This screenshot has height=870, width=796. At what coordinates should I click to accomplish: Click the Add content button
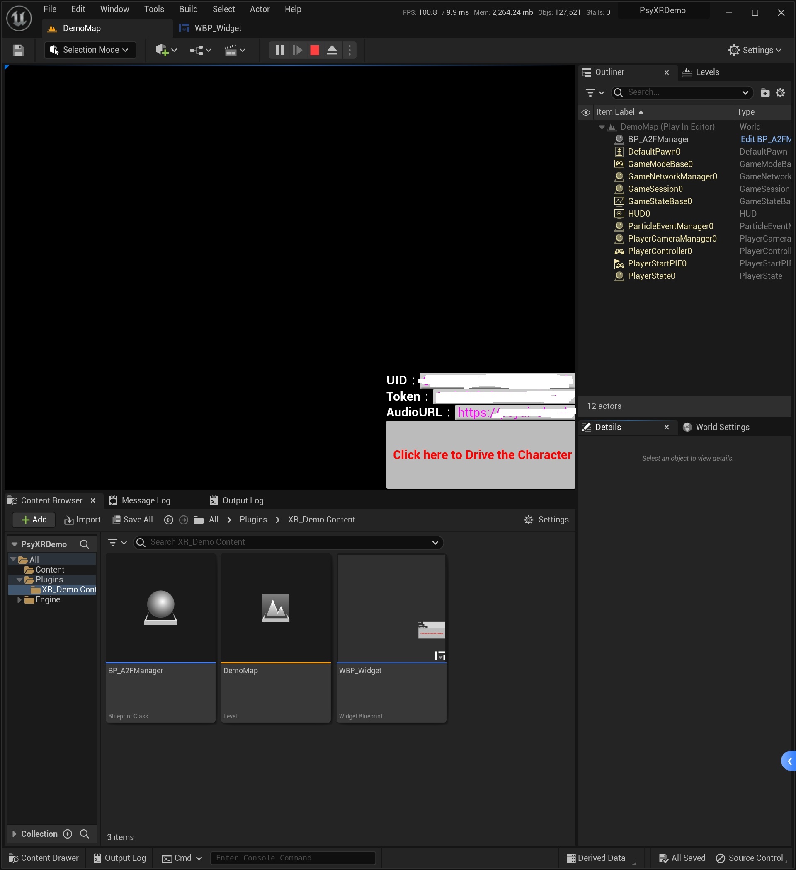pyautogui.click(x=34, y=520)
